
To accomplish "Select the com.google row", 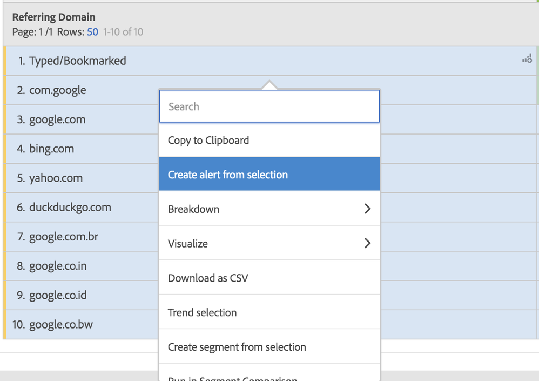I will click(57, 90).
